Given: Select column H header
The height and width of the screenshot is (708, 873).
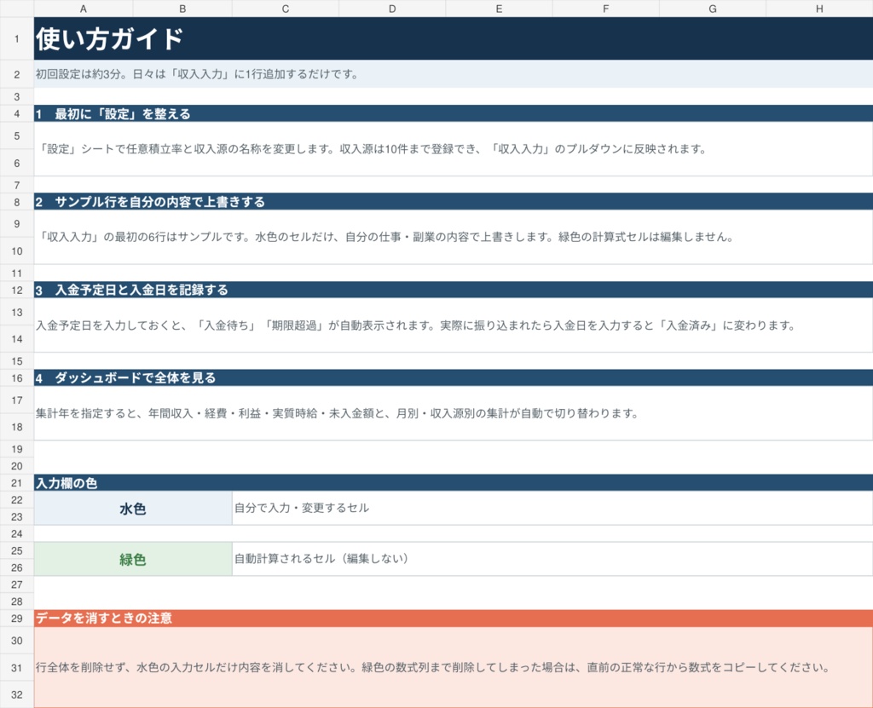Looking at the screenshot, I should coord(819,9).
